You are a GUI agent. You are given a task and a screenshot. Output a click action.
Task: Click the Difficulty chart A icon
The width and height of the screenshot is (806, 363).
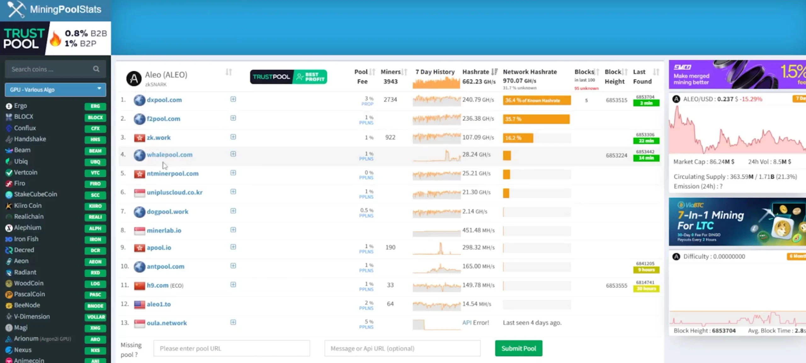click(x=676, y=257)
